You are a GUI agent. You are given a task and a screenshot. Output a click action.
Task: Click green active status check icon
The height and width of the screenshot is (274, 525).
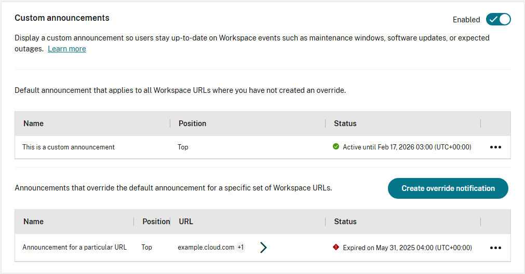[336, 147]
